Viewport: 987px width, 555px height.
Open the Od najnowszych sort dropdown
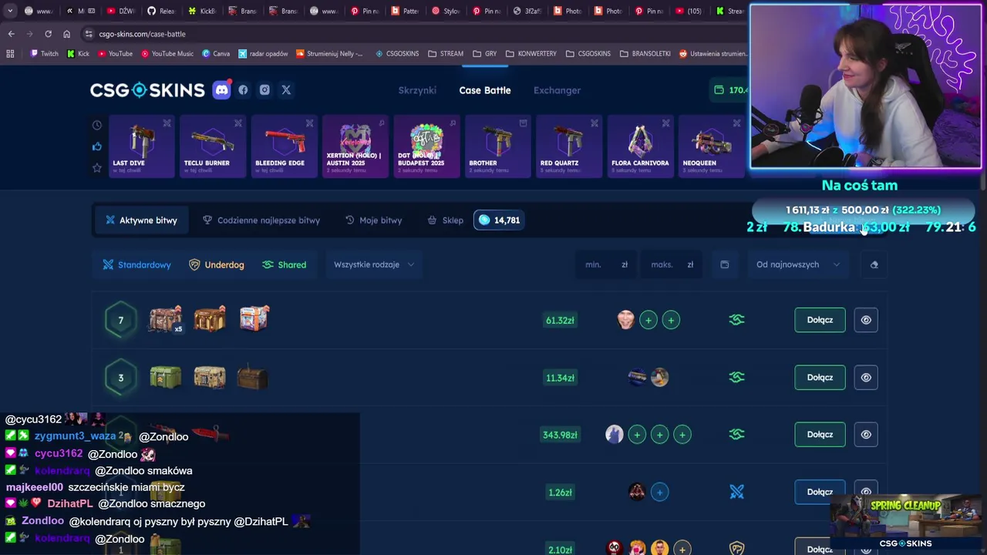coord(798,264)
